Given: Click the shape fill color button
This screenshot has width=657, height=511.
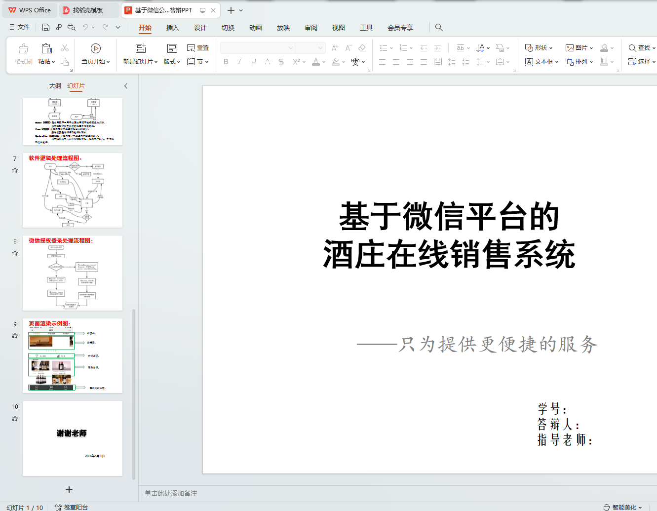Looking at the screenshot, I should pos(604,48).
